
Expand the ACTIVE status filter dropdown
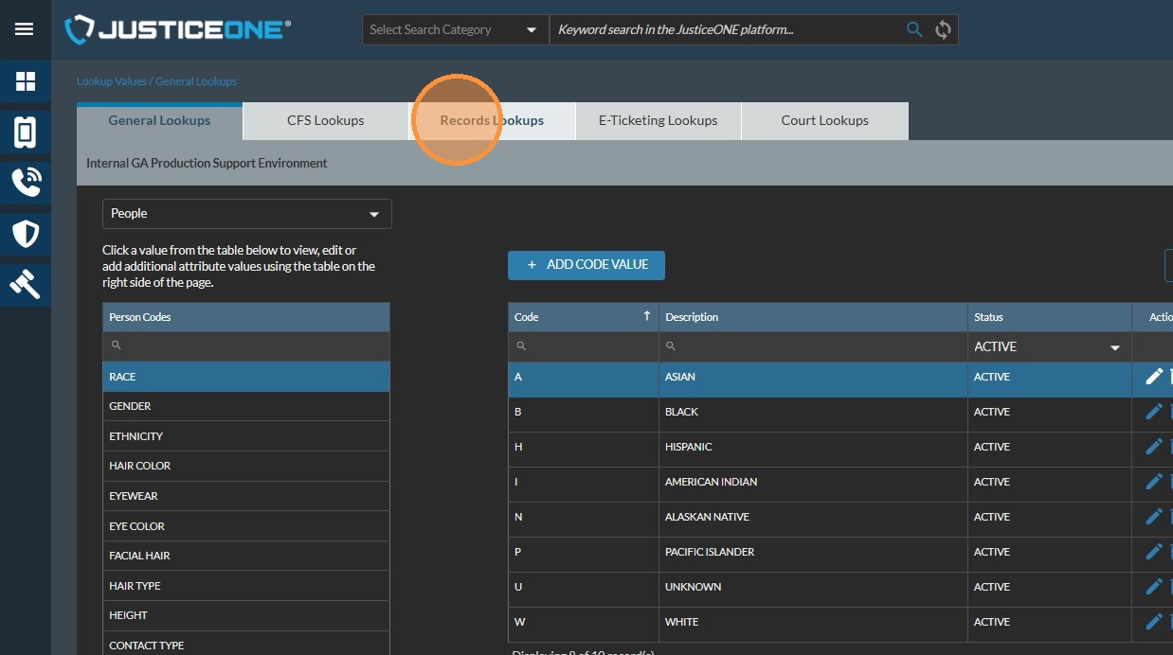(x=1047, y=347)
